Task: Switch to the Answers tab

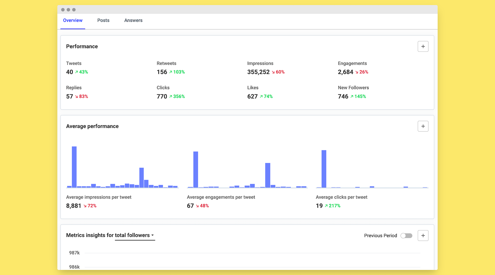Action: point(133,20)
